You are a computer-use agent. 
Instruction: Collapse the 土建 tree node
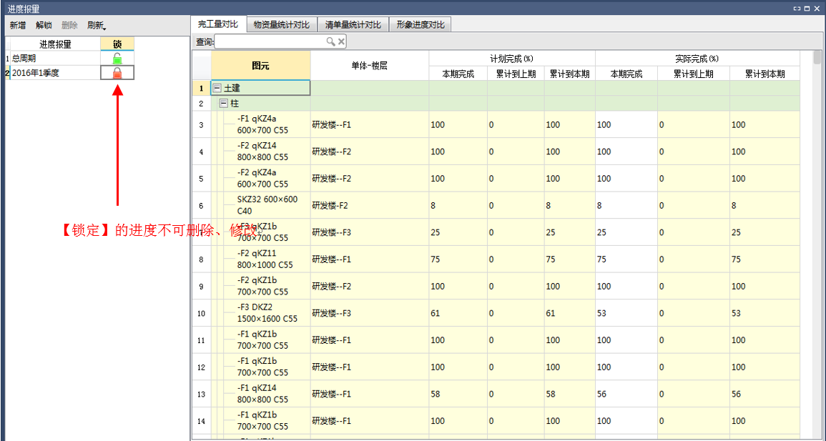pos(217,88)
